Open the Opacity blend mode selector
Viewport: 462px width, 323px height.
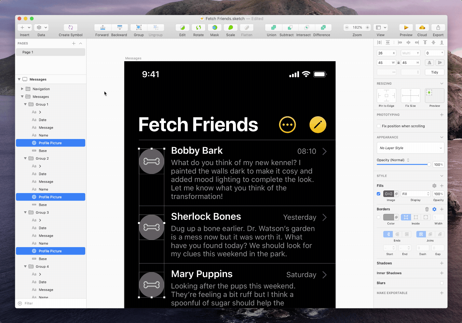pyautogui.click(x=393, y=160)
